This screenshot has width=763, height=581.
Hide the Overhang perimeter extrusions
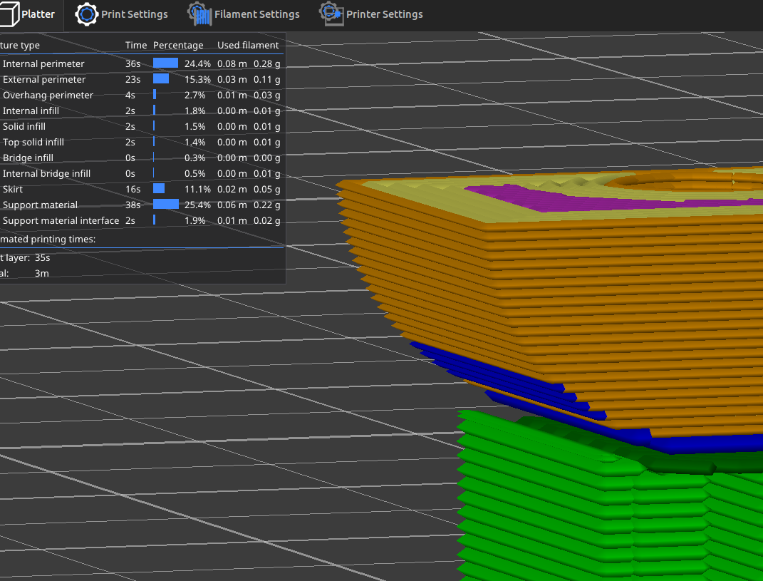pos(48,95)
